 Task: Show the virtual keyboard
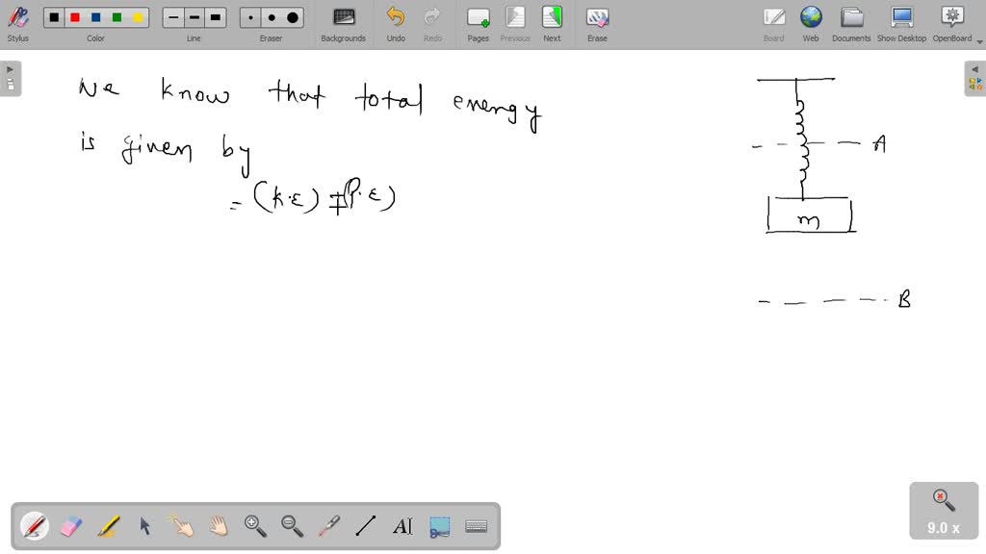coord(476,526)
